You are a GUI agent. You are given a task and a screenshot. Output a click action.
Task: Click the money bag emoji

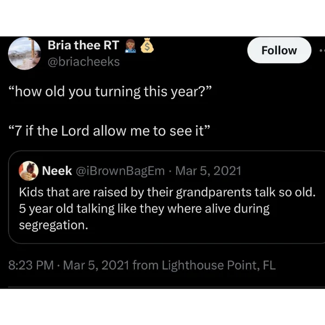click(147, 45)
